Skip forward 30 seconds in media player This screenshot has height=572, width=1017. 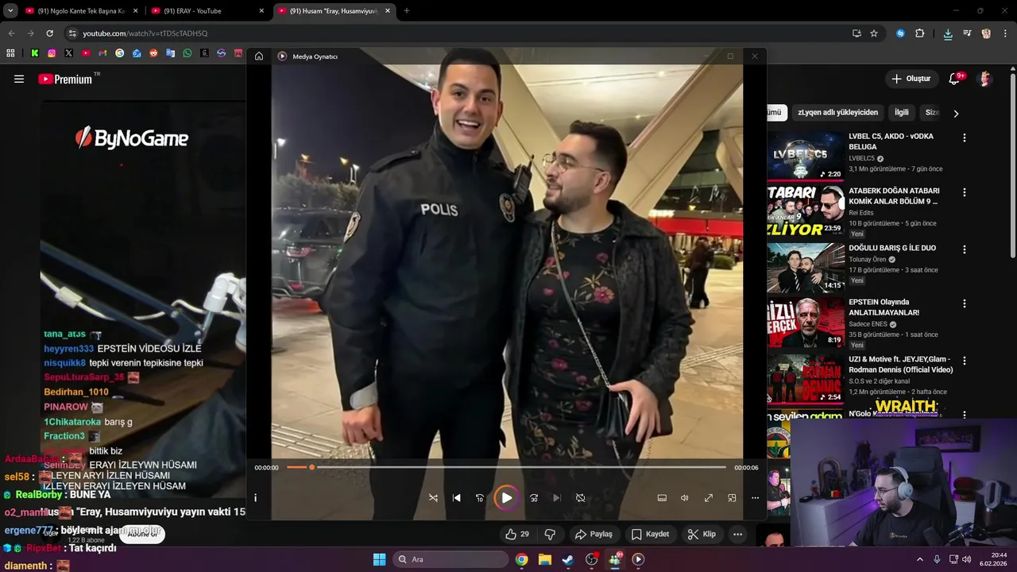[534, 498]
